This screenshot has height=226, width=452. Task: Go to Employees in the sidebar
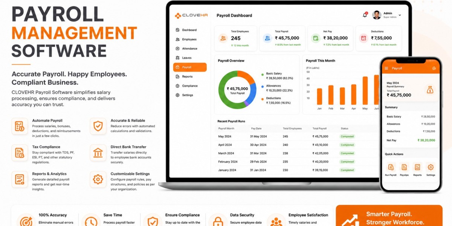point(190,39)
